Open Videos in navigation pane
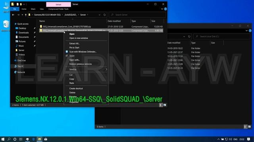 (21, 54)
